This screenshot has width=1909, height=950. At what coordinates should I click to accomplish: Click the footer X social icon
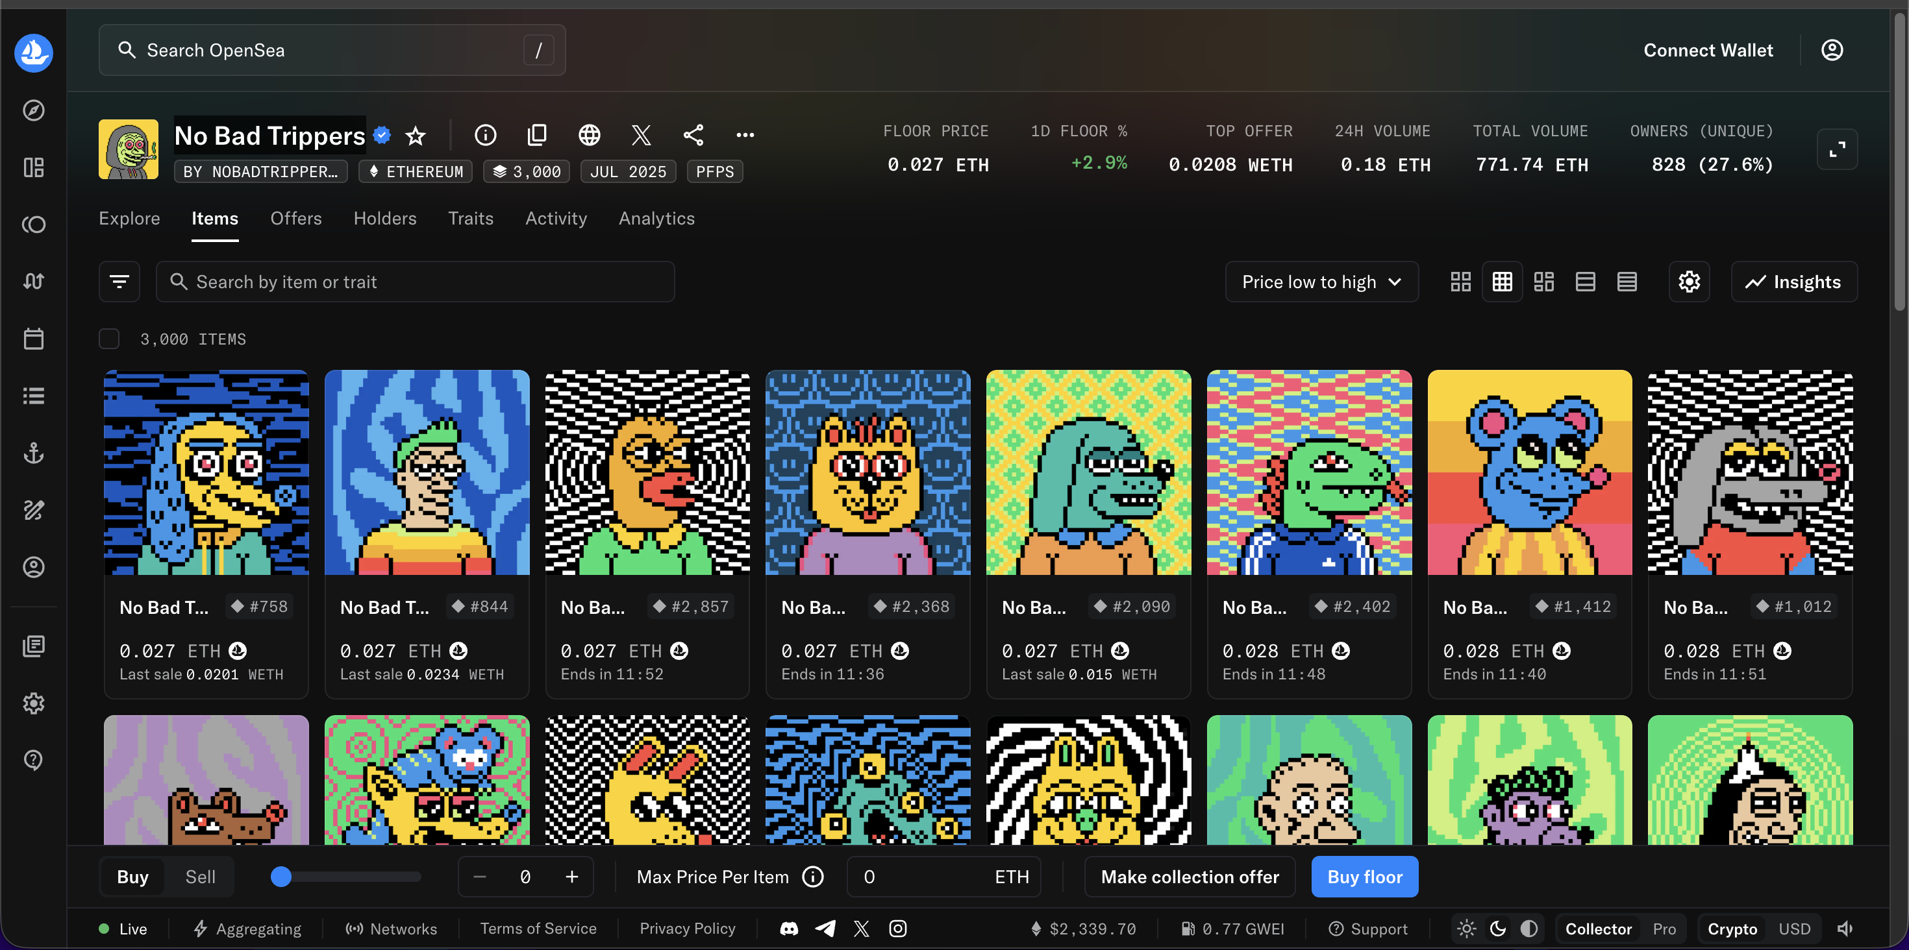click(x=861, y=929)
